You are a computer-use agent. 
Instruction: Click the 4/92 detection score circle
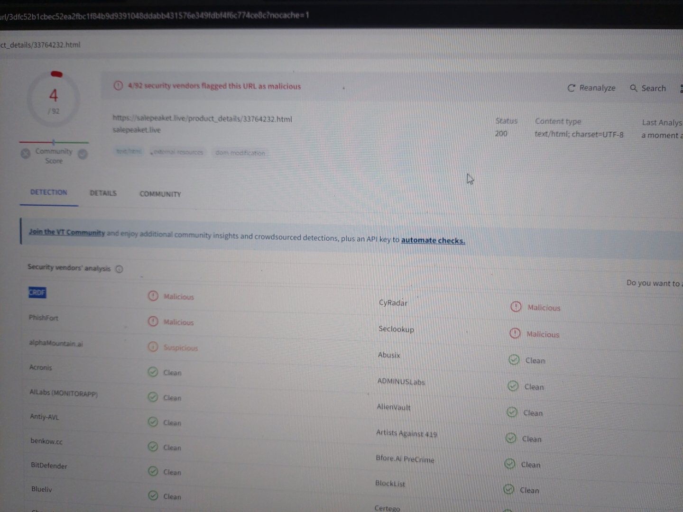point(54,99)
